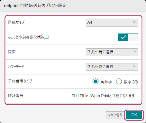Click the 数字のみ label text

131,82
